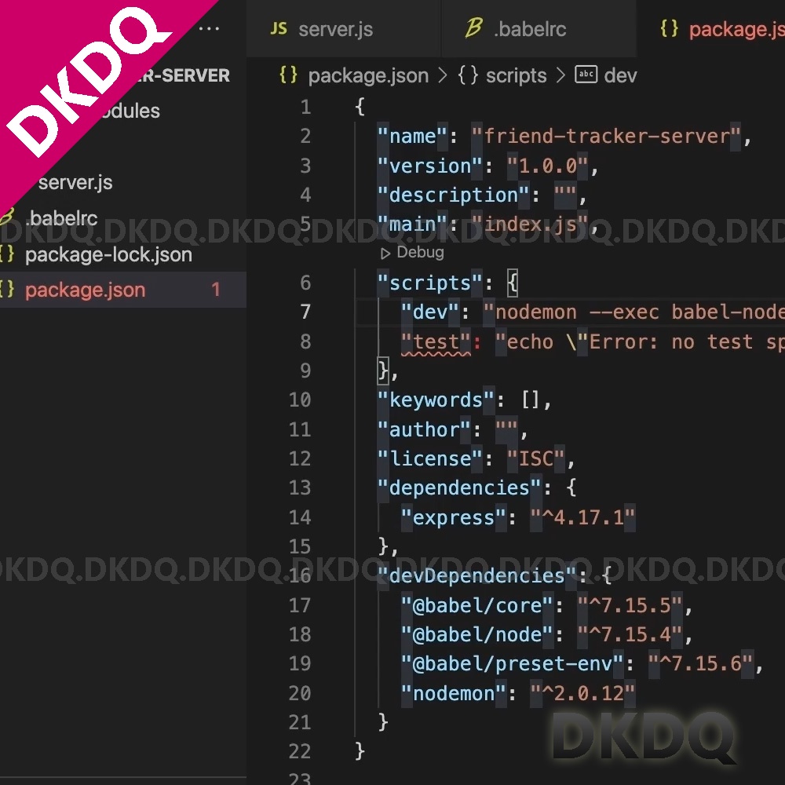
Task: Click the "index.js" main value
Action: point(530,225)
